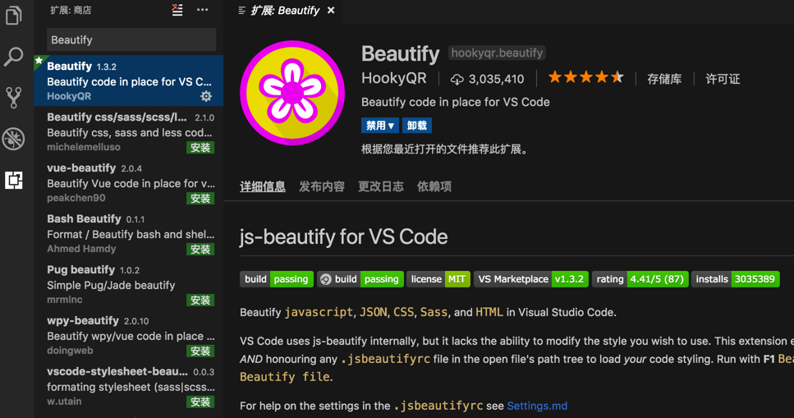Select Beautify css/sass/scss list entry
This screenshot has height=418, width=794.
129,131
